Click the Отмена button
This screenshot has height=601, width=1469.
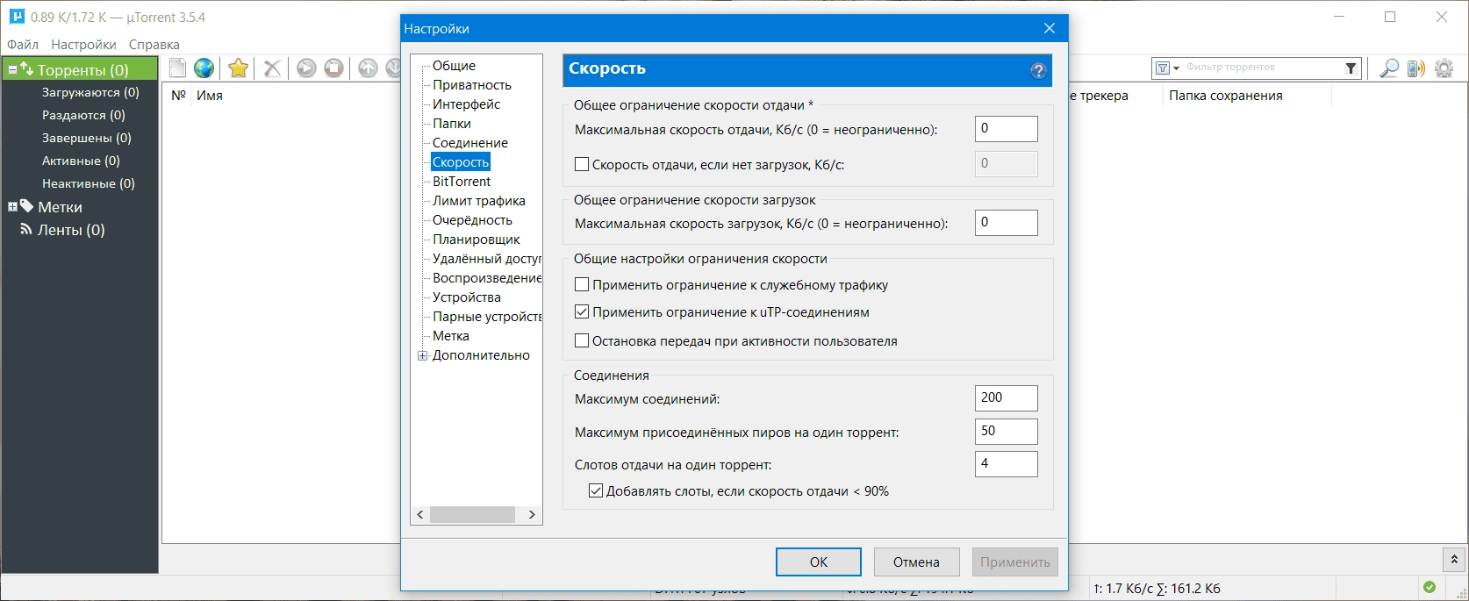[x=916, y=562]
